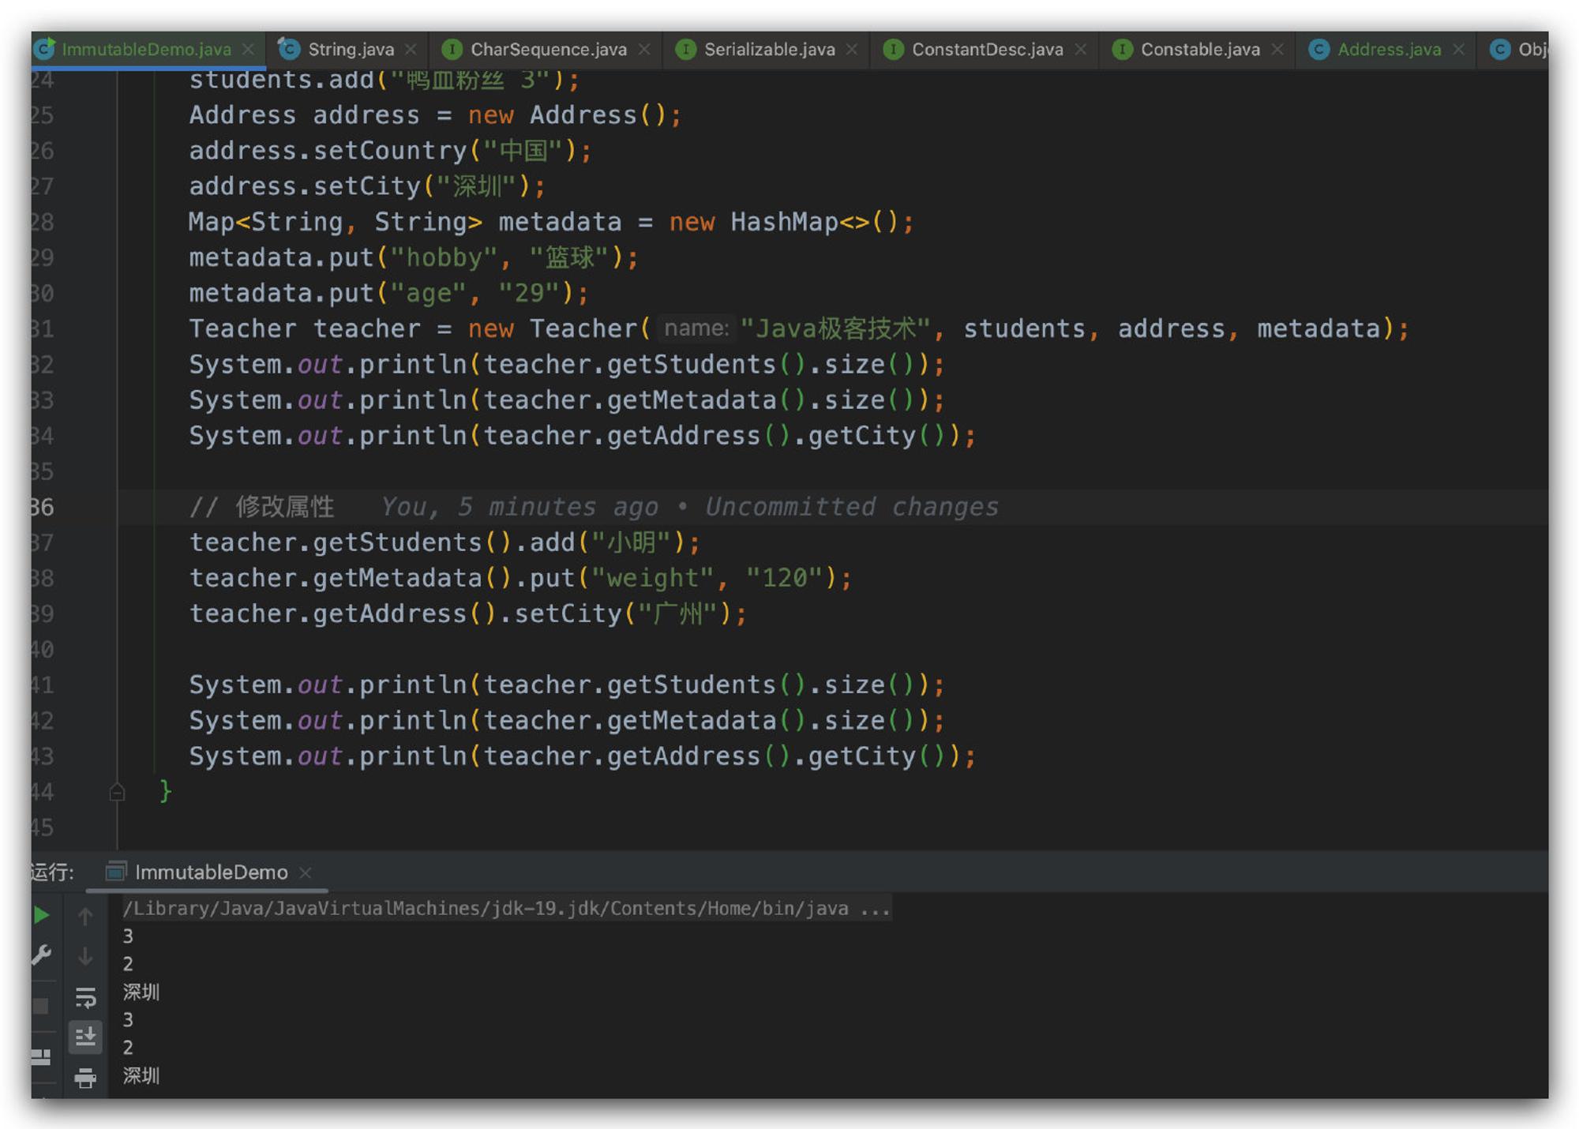Screen dimensions: 1579x1129
Task: Click "Java极客技术" string in Teacher constructor
Action: tap(835, 328)
